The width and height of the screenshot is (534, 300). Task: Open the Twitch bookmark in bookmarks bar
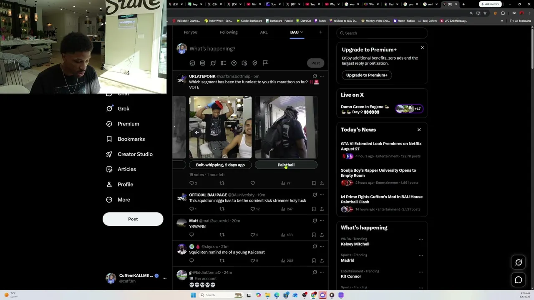[x=320, y=20]
